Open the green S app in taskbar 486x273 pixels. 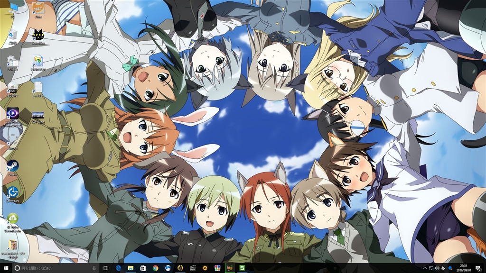tap(242, 268)
